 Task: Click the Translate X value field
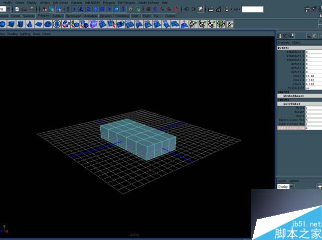[314, 52]
